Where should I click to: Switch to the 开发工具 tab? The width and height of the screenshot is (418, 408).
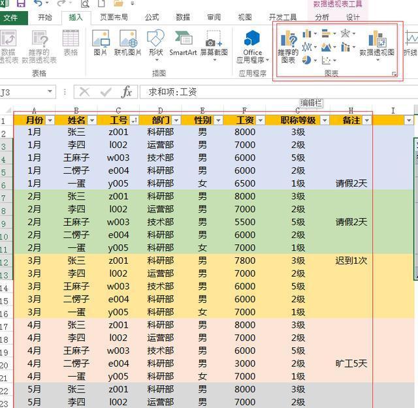(x=283, y=18)
